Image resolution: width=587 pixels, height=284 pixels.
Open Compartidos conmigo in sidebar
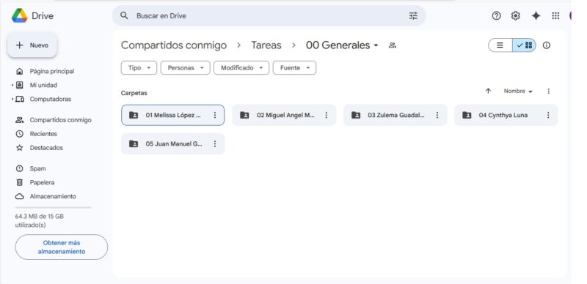[60, 120]
